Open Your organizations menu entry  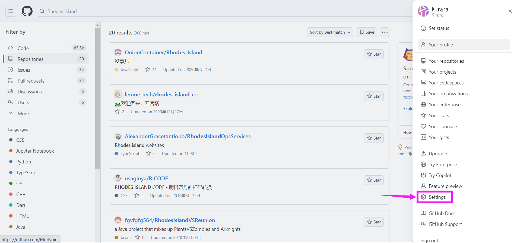point(464,94)
